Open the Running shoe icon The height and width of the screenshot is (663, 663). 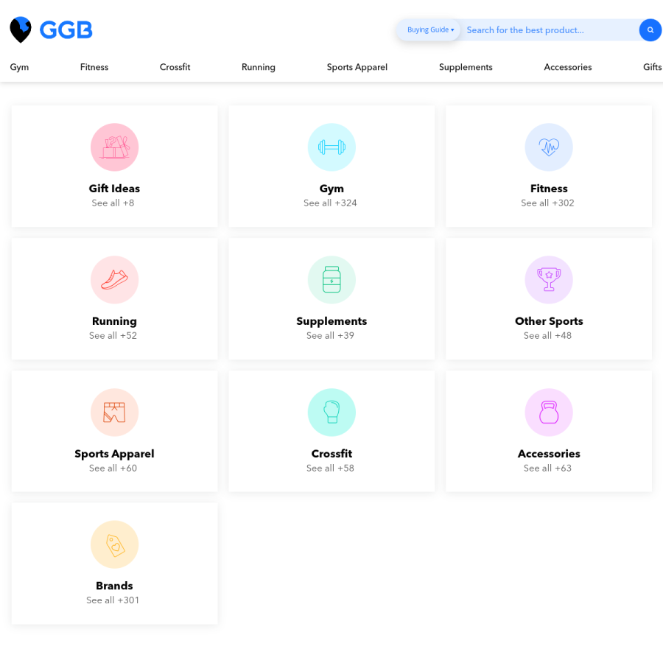pos(115,280)
